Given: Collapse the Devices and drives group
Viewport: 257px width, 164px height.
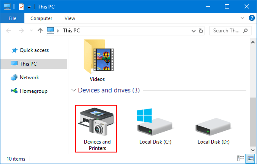Looking at the screenshot, I should 74,90.
